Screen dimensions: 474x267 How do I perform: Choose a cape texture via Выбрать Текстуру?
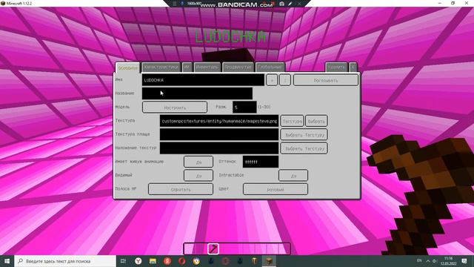[x=304, y=134]
